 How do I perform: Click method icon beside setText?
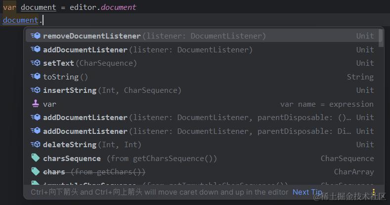coord(36,63)
